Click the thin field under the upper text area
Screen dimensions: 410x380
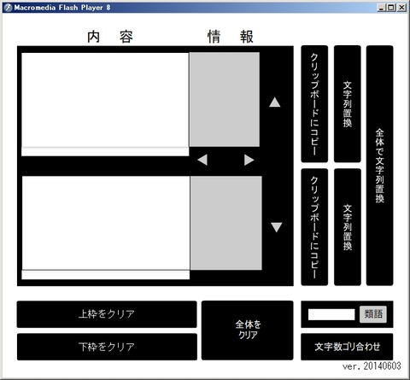(x=105, y=152)
